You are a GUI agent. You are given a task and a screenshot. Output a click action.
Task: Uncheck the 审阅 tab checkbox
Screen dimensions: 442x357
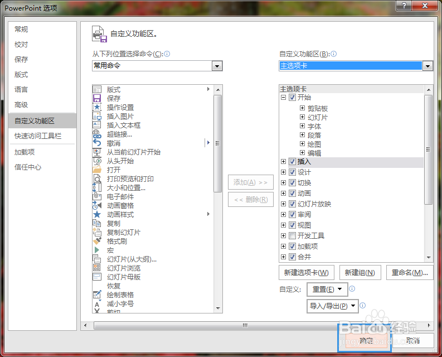point(292,215)
